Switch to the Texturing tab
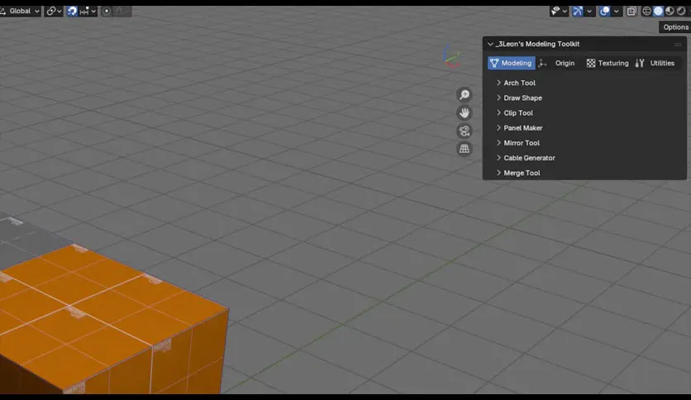Viewport: 691px width, 400px height. click(x=608, y=63)
